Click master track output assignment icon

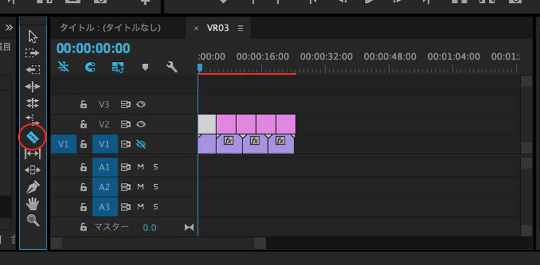tap(189, 228)
